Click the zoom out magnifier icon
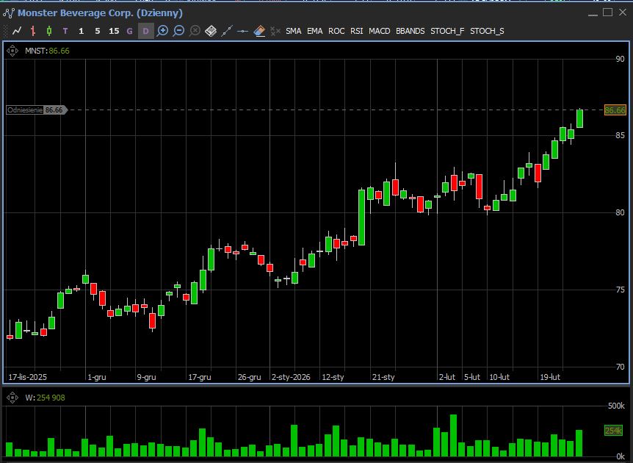Screen dimensions: 633x463 tap(178, 31)
